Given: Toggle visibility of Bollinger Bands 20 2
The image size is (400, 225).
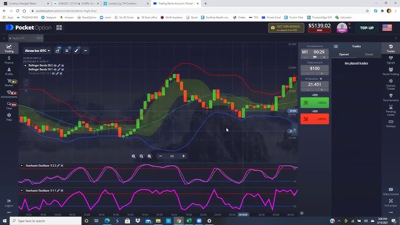Looking at the screenshot, I should coord(55,65).
